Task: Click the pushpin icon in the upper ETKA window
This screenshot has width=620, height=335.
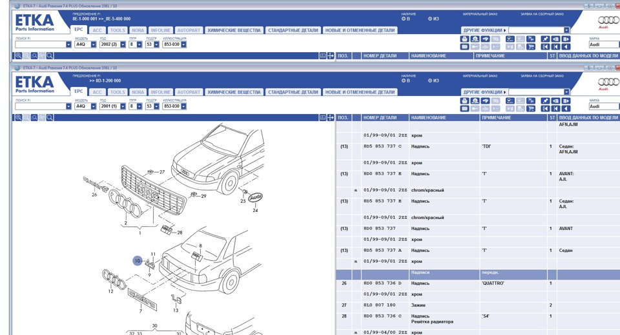Action: 545,39
